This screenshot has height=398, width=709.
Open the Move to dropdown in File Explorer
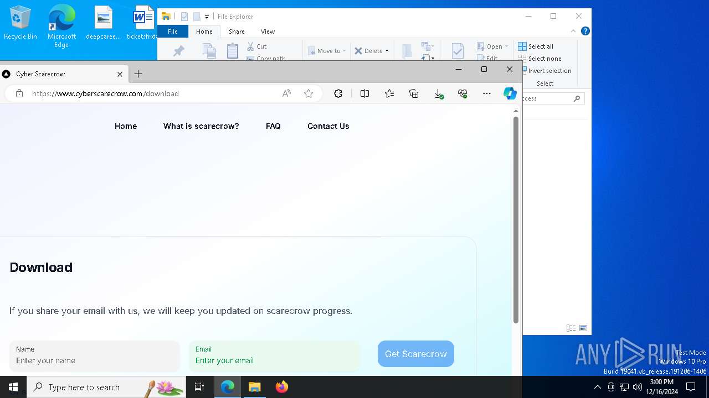click(x=327, y=51)
